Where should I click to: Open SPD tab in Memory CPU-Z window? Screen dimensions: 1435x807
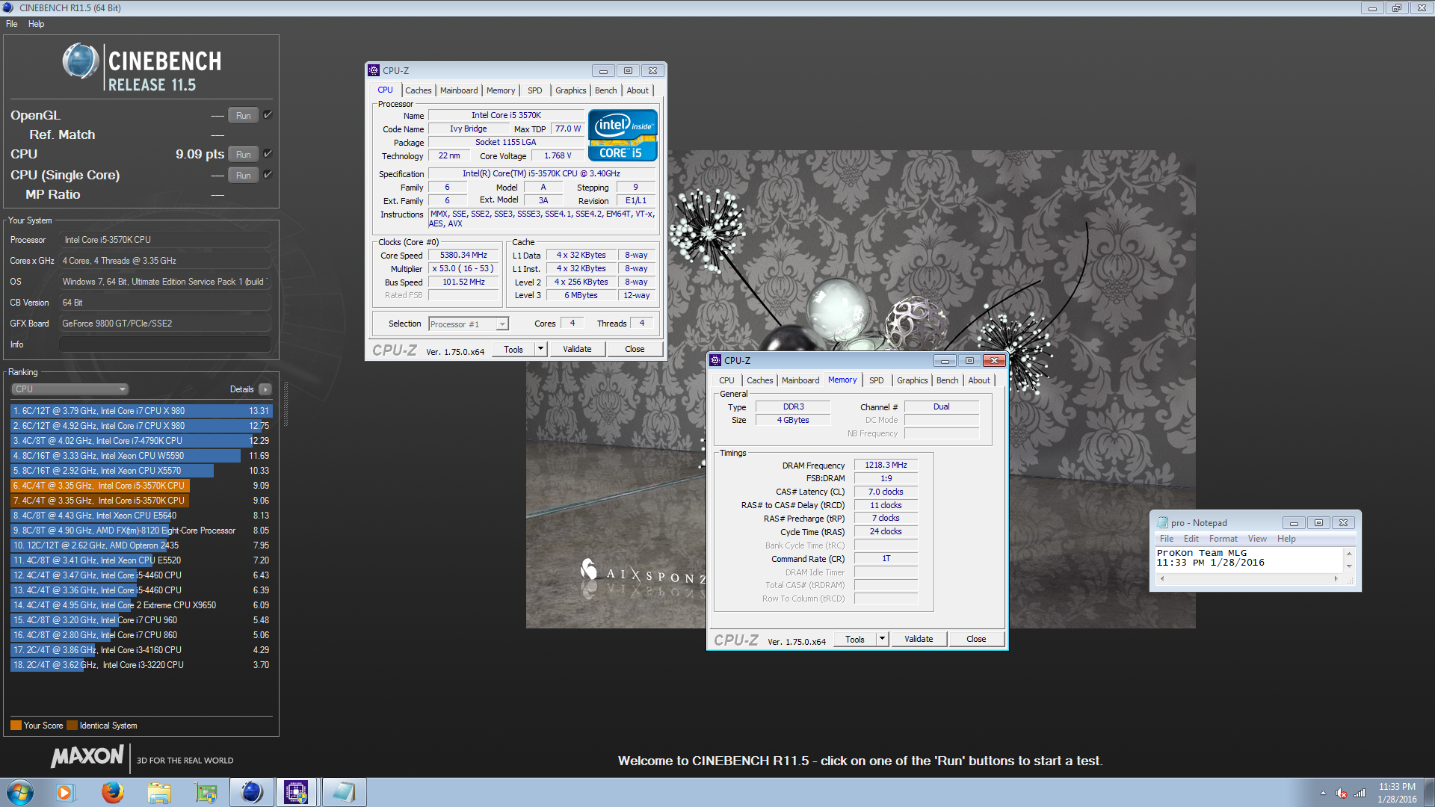pos(877,380)
